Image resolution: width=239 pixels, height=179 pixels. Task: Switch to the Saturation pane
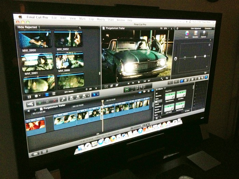click(x=195, y=34)
